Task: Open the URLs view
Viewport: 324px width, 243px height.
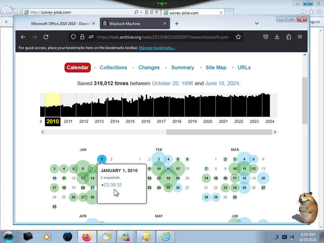Action: 244,68
